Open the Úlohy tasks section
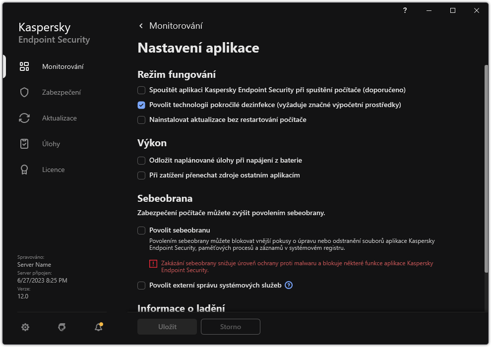This screenshot has height=347, width=491. 52,144
